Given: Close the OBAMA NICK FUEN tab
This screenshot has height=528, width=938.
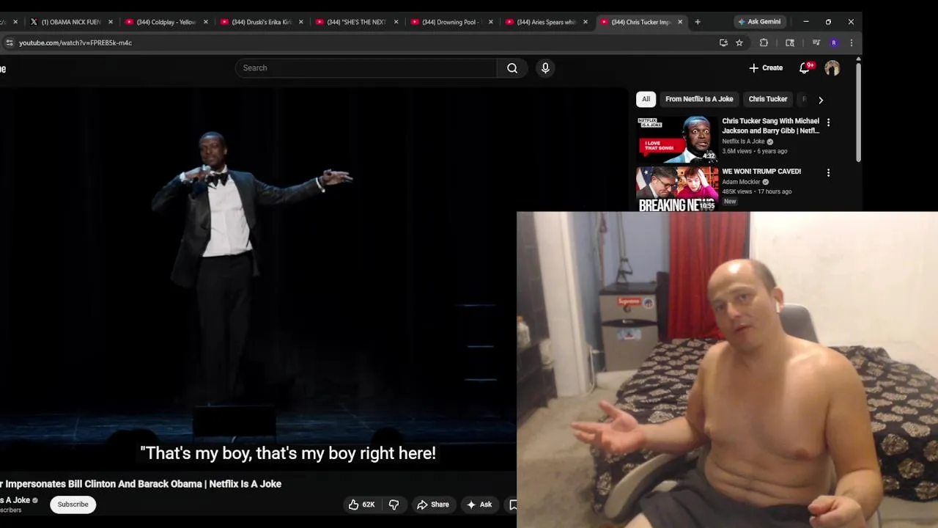Looking at the screenshot, I should tap(111, 22).
